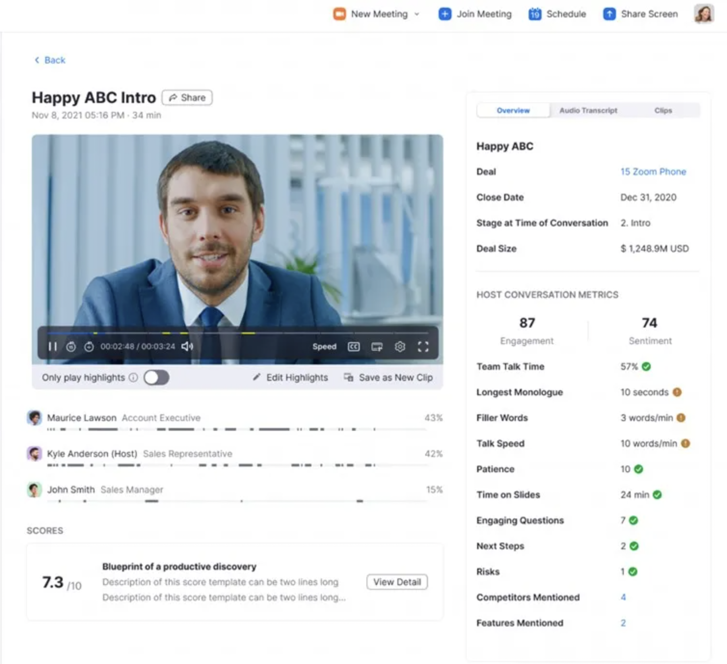The image size is (727, 664).
Task: Switch to the Audio Transcript tab
Action: pyautogui.click(x=588, y=110)
